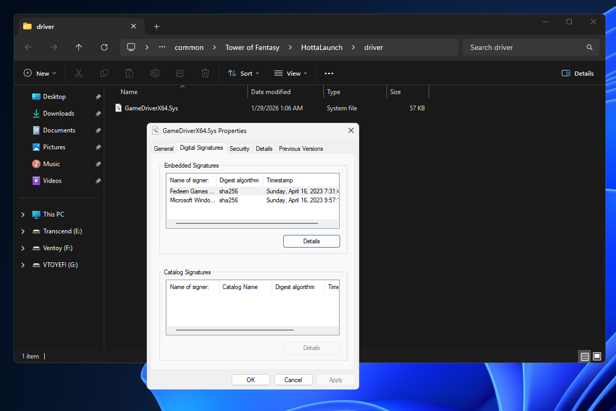Open the Previous Versions tab

(x=300, y=148)
